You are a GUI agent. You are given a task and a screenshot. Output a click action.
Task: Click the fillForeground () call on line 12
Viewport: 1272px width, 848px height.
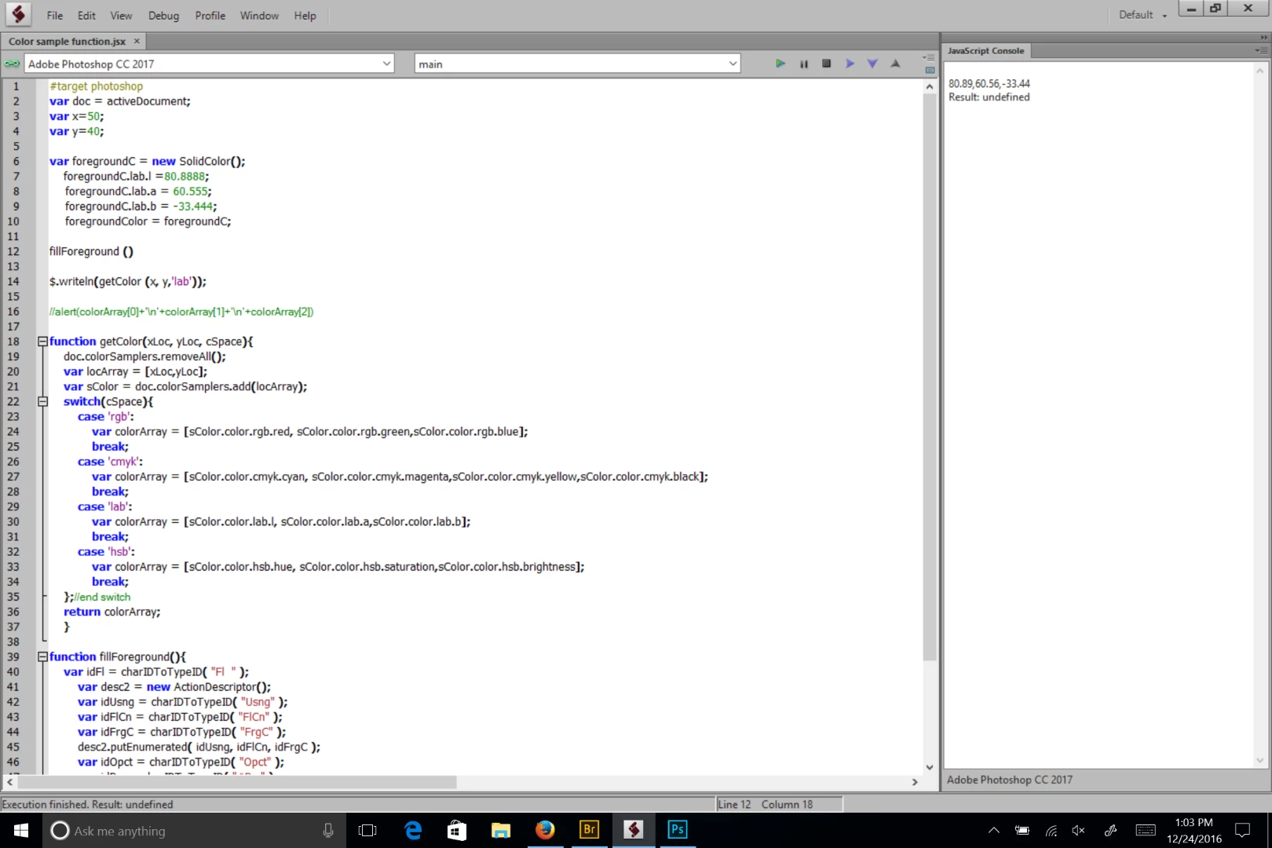pos(91,251)
